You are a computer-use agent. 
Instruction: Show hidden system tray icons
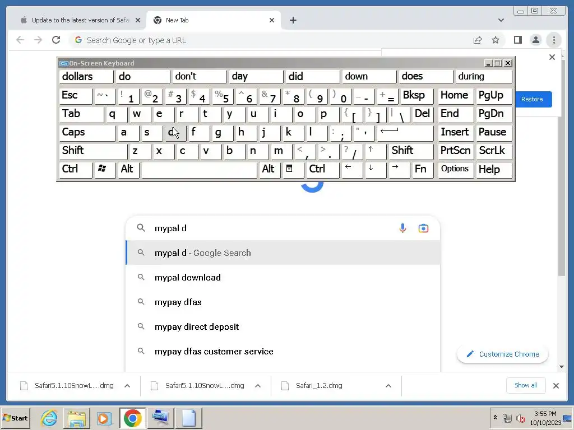pyautogui.click(x=495, y=418)
